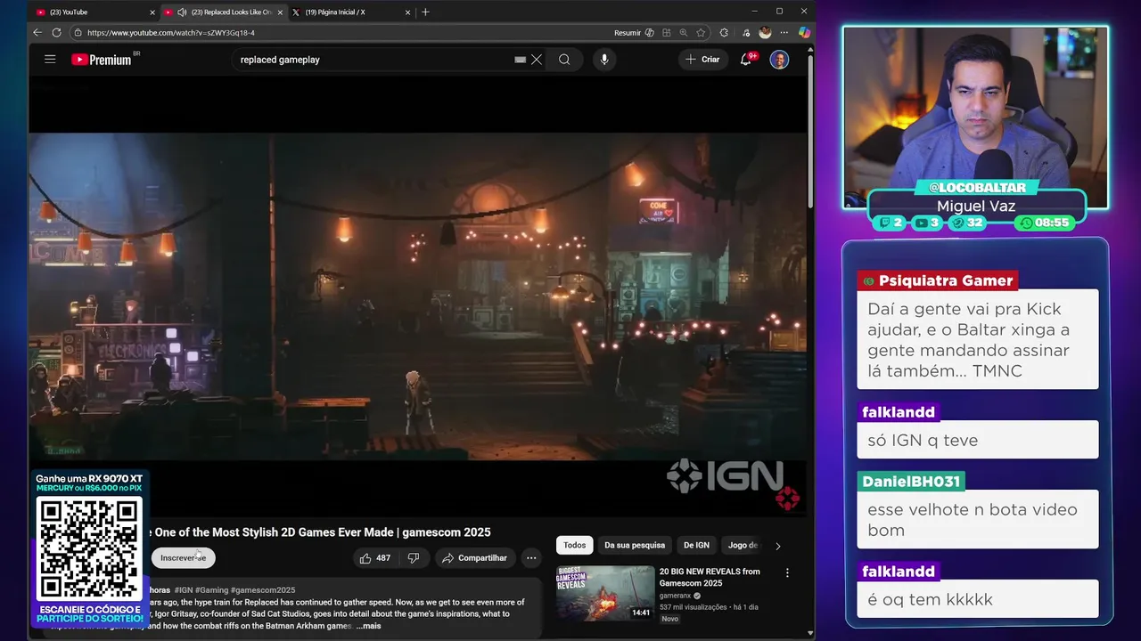Screen dimensions: 1141x641
Task: Start voice search with microphone icon
Action: [604, 60]
